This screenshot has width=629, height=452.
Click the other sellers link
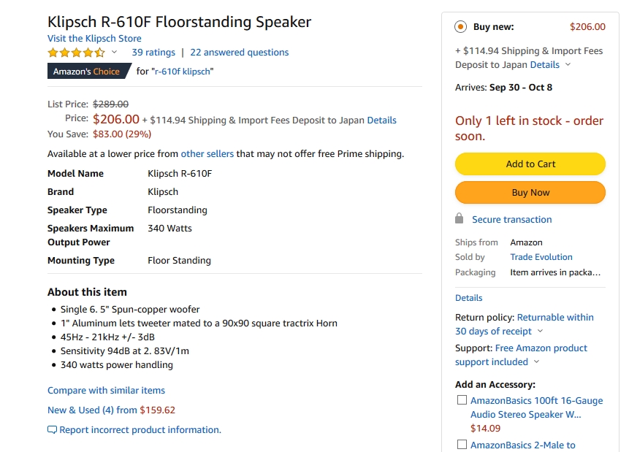click(207, 154)
